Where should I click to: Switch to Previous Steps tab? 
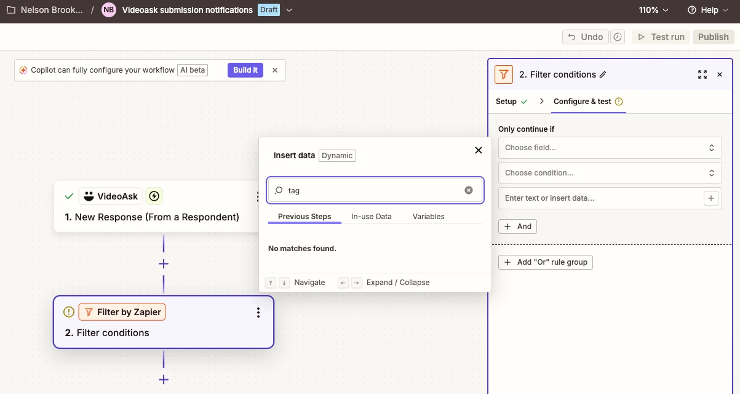(x=304, y=217)
